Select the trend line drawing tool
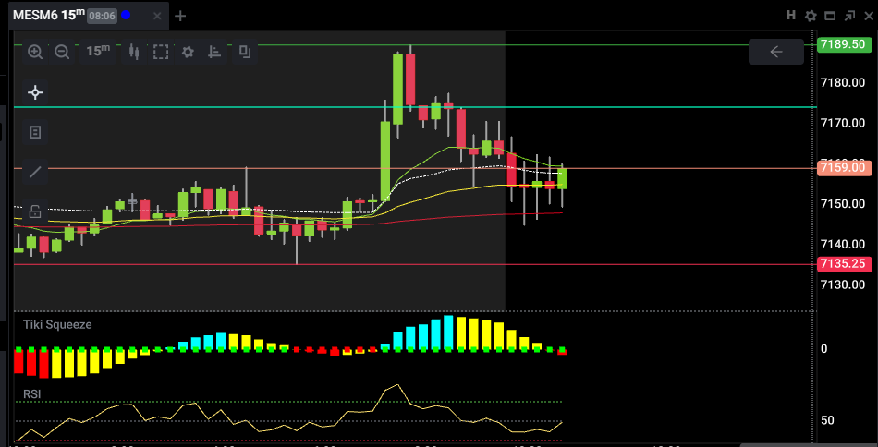The height and width of the screenshot is (447, 878). point(35,172)
